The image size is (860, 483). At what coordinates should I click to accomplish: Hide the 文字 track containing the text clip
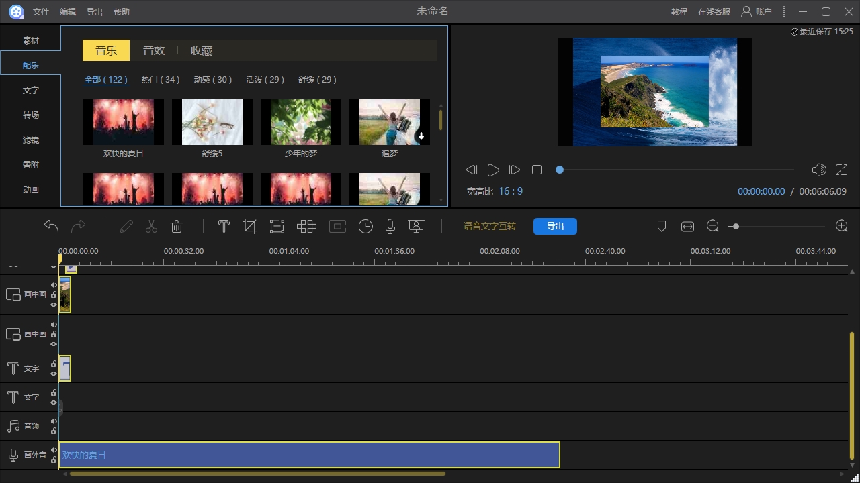54,374
